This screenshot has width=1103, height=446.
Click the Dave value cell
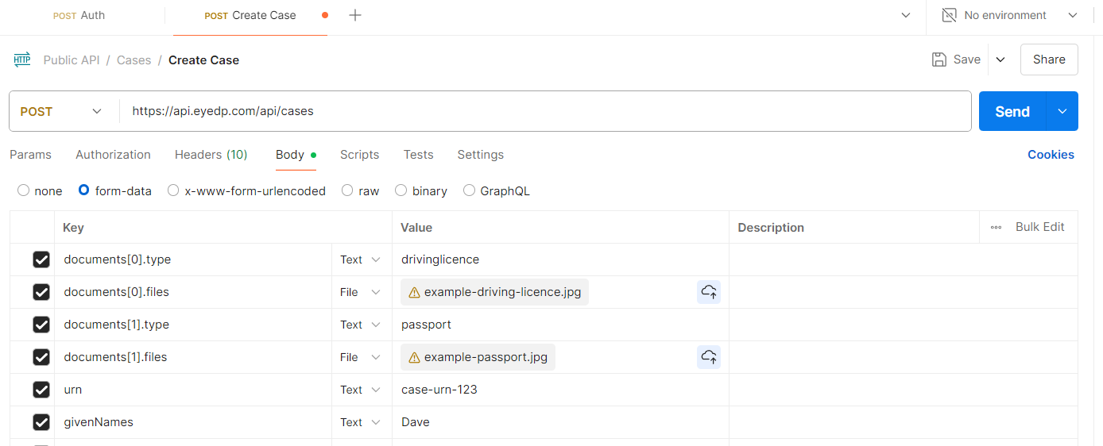click(x=560, y=422)
